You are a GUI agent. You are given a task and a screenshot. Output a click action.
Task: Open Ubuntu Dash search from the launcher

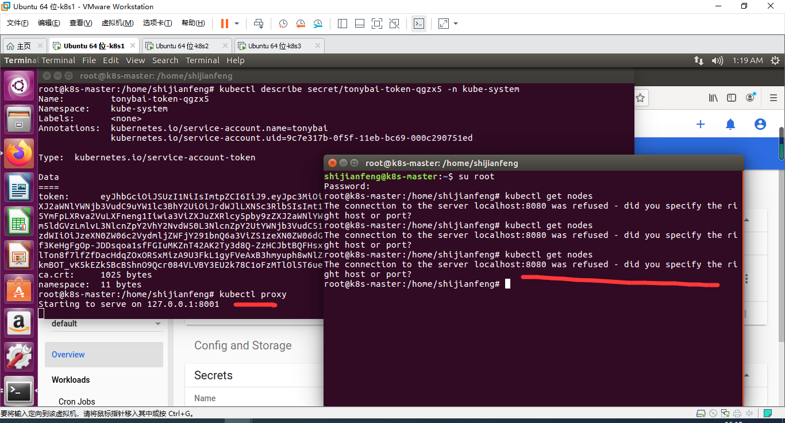(x=19, y=86)
